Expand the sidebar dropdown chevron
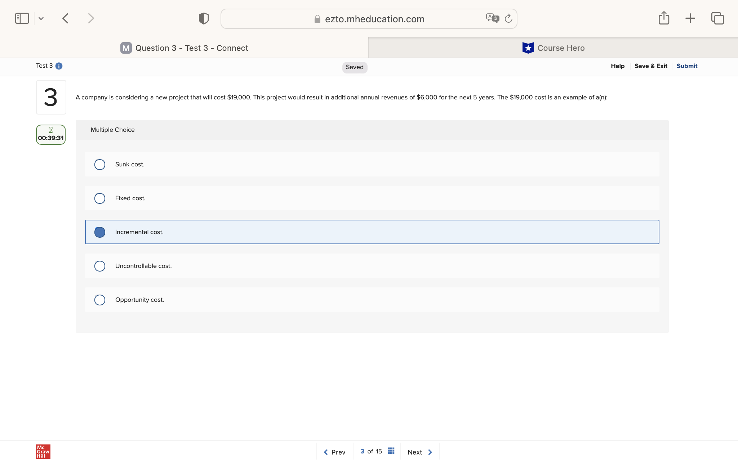This screenshot has width=738, height=461. (41, 18)
